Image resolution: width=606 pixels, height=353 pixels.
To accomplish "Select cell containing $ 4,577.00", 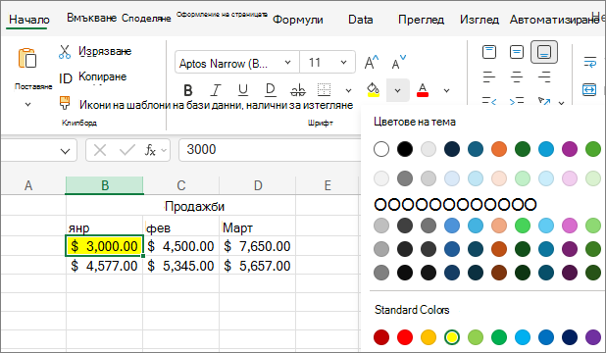I will (104, 266).
